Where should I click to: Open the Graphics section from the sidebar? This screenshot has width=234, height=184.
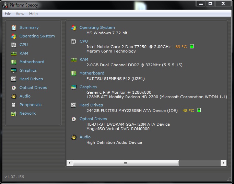pos(28,70)
